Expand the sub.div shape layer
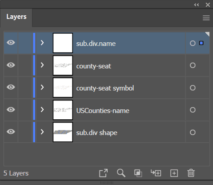 [x=42, y=132]
